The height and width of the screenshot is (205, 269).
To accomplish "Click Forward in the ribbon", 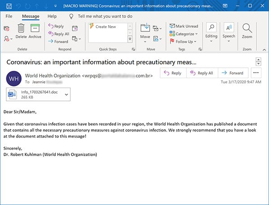I will coord(58,42).
